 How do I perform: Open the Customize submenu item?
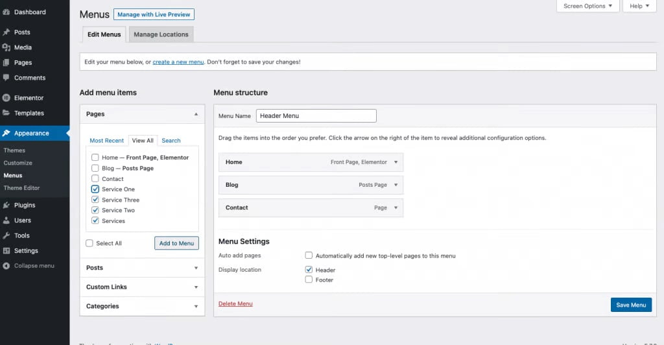(x=18, y=163)
